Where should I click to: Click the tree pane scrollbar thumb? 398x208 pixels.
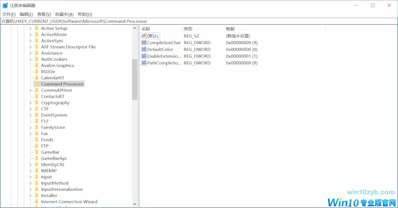pos(135,80)
